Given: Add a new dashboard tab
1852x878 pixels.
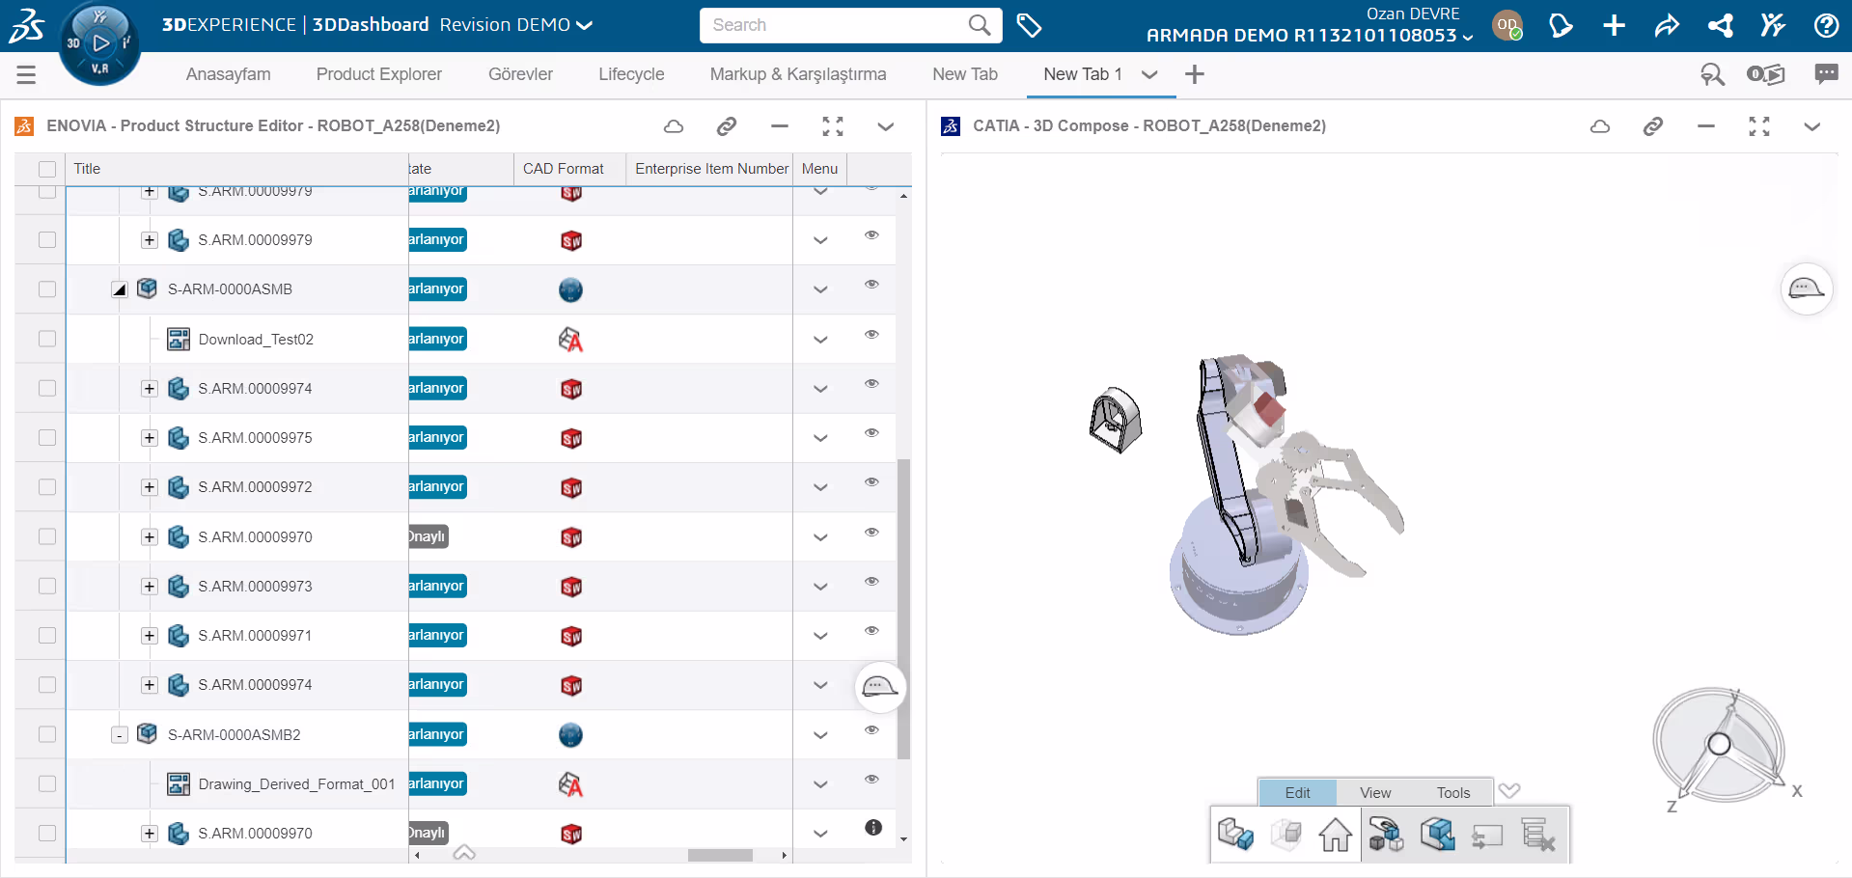Looking at the screenshot, I should [1195, 74].
